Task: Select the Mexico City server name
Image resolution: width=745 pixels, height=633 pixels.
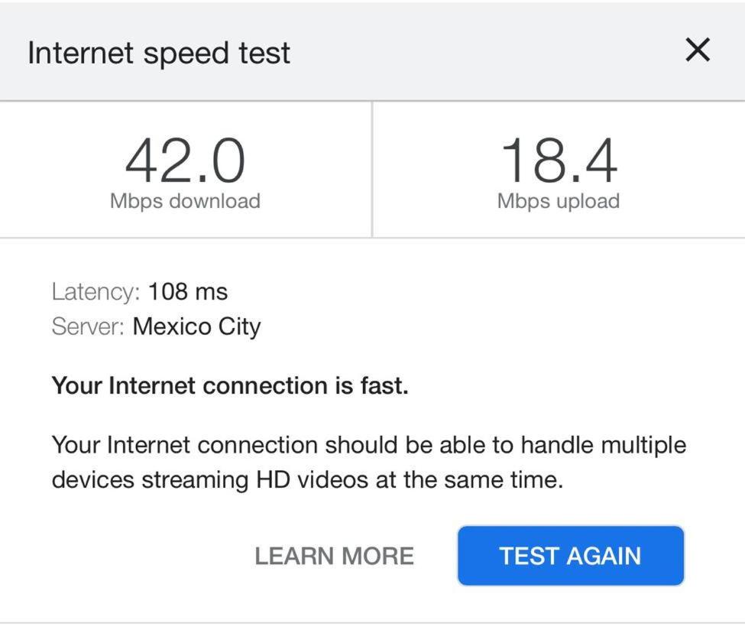Action: (196, 327)
